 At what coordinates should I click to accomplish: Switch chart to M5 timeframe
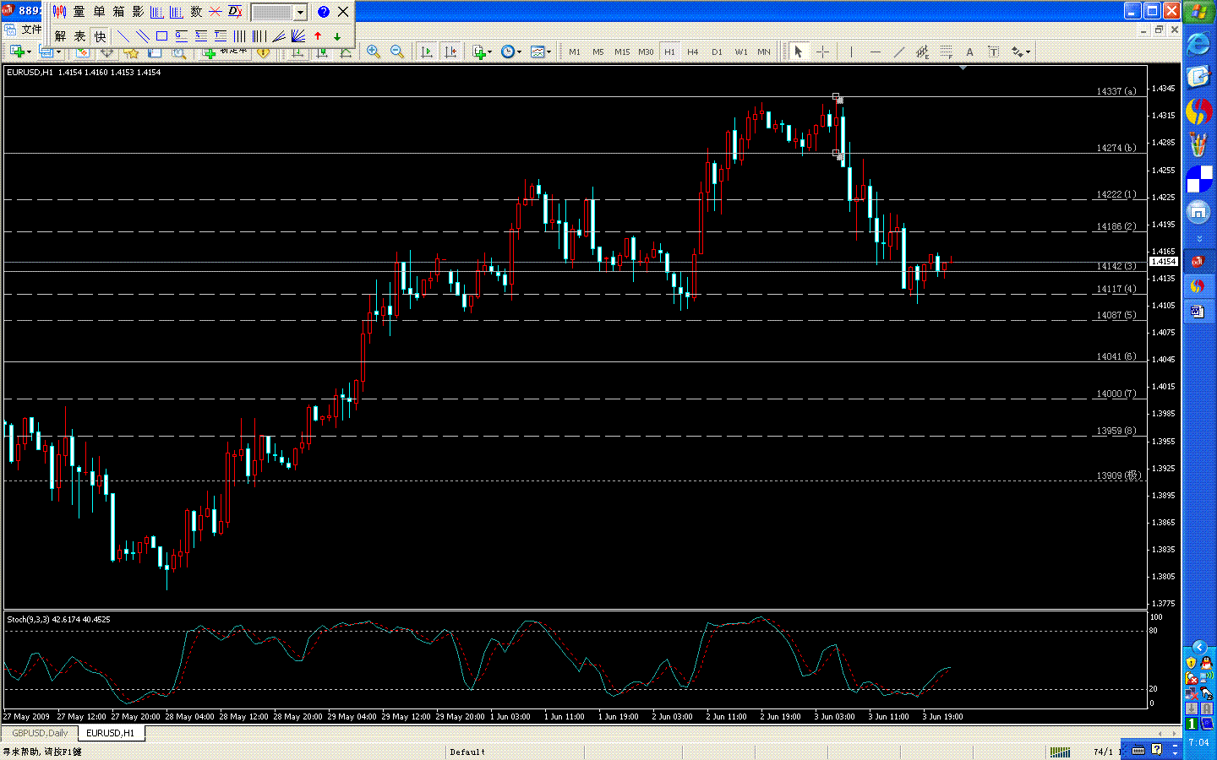pyautogui.click(x=598, y=52)
